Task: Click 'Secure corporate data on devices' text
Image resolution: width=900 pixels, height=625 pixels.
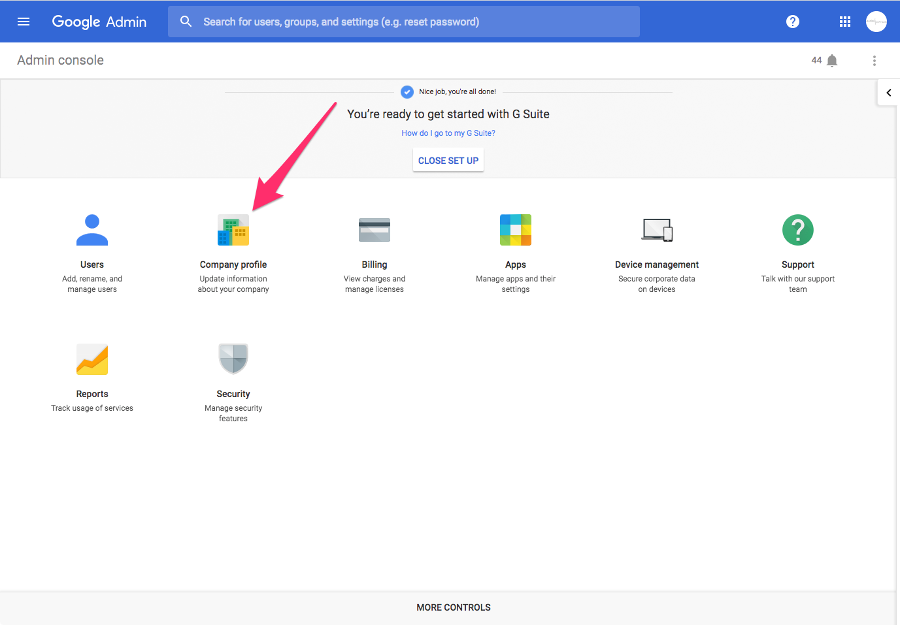Action: 657,284
